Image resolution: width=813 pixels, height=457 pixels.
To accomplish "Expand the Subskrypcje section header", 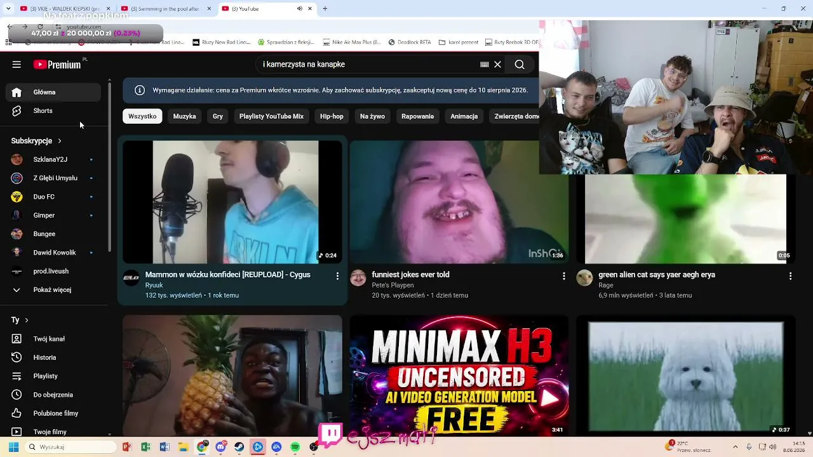I will coord(36,141).
